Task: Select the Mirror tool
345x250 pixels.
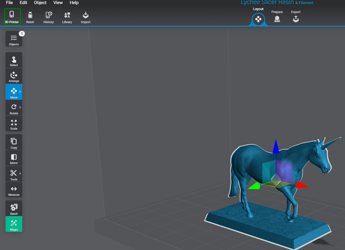Action: tap(13, 158)
